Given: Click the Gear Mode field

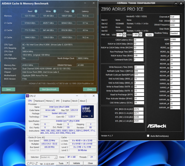Looking at the screenshot, I should tap(175, 29).
